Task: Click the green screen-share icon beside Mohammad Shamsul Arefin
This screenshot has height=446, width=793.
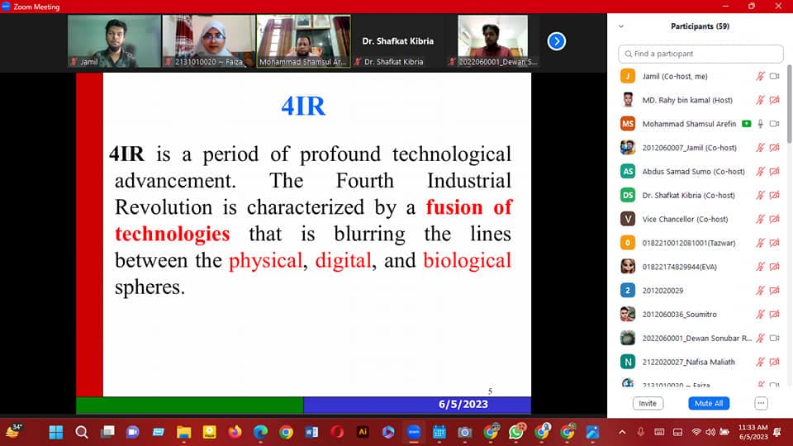Action: (747, 124)
